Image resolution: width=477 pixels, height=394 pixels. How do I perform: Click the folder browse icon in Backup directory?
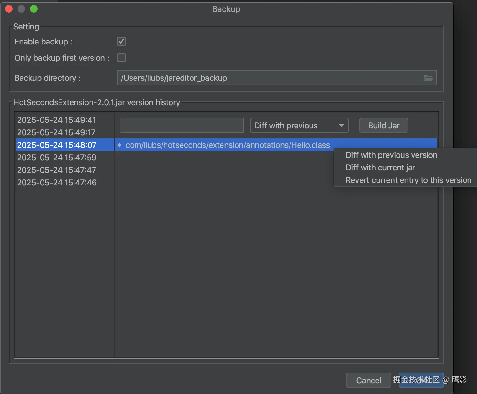[428, 78]
